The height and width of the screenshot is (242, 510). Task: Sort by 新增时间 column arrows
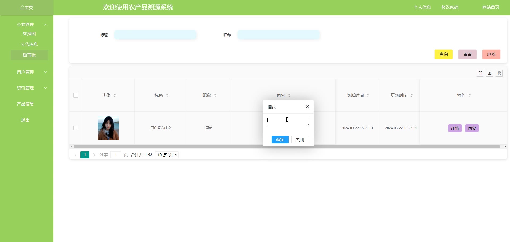(x=368, y=95)
